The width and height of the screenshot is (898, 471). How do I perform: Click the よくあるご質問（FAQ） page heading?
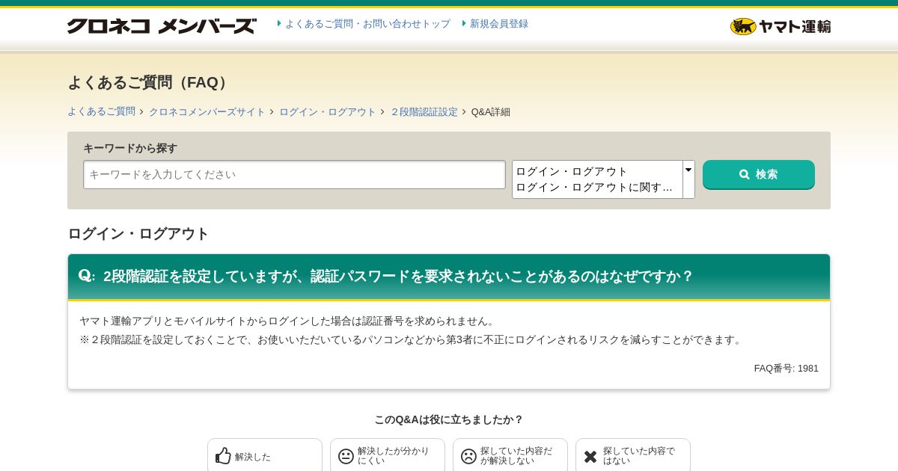(x=150, y=82)
